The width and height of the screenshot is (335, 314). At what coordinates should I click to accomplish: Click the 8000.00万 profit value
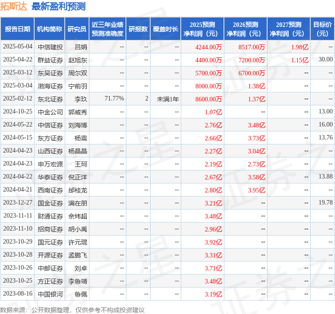pyautogui.click(x=208, y=86)
